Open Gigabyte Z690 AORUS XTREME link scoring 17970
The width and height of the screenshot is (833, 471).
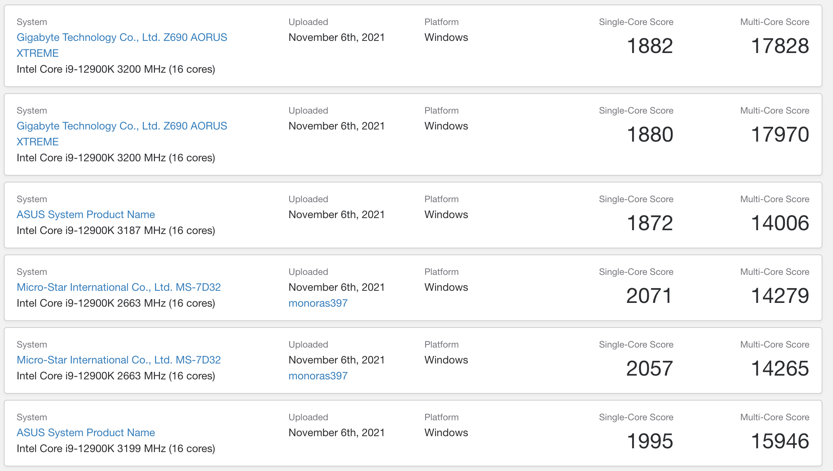122,126
